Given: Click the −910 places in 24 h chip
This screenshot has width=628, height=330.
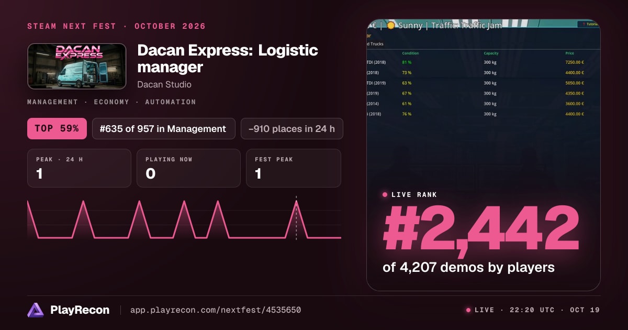Looking at the screenshot, I should coord(292,128).
